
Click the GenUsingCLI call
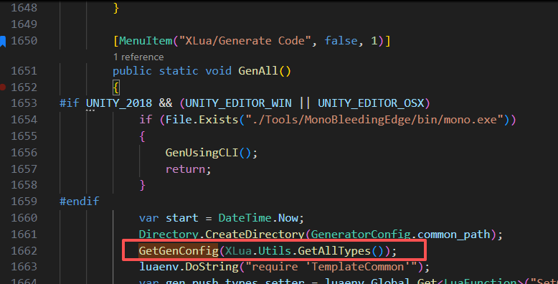(x=202, y=153)
